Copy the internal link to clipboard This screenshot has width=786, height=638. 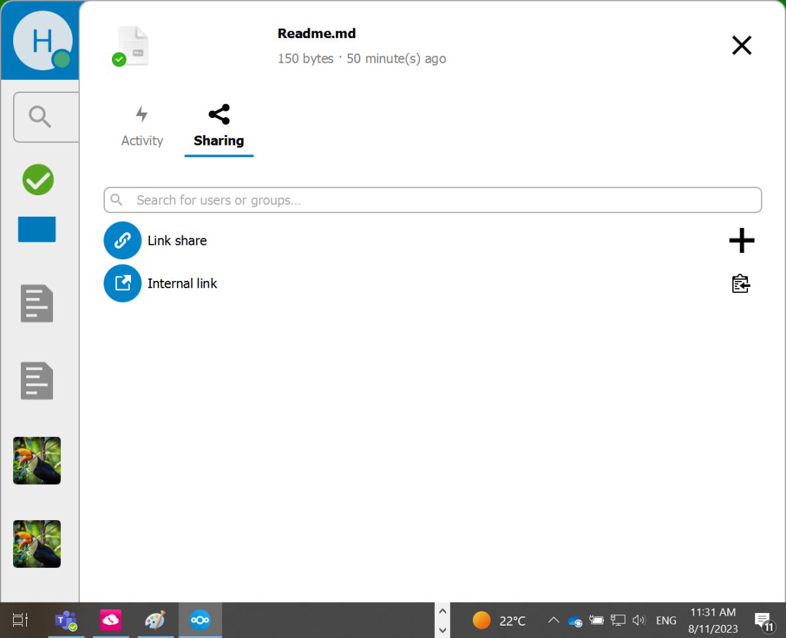tap(741, 284)
